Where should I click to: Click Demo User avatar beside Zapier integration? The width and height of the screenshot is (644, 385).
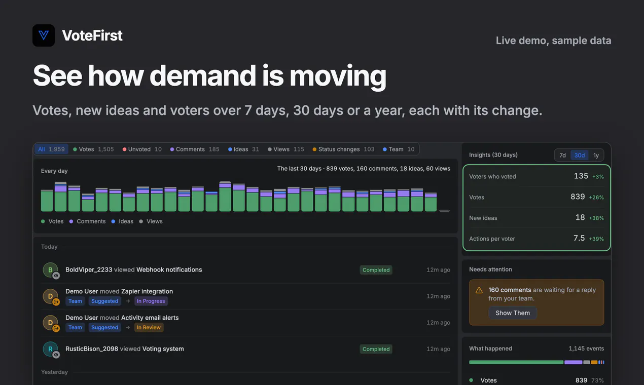[50, 296]
